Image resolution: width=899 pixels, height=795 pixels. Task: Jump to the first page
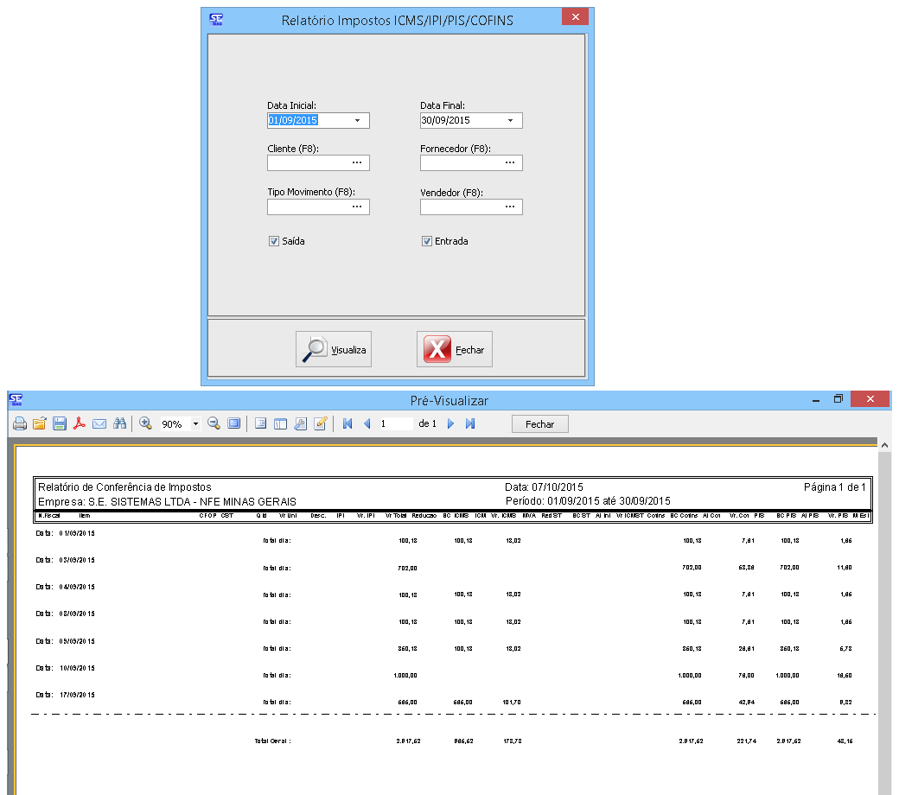pos(347,424)
